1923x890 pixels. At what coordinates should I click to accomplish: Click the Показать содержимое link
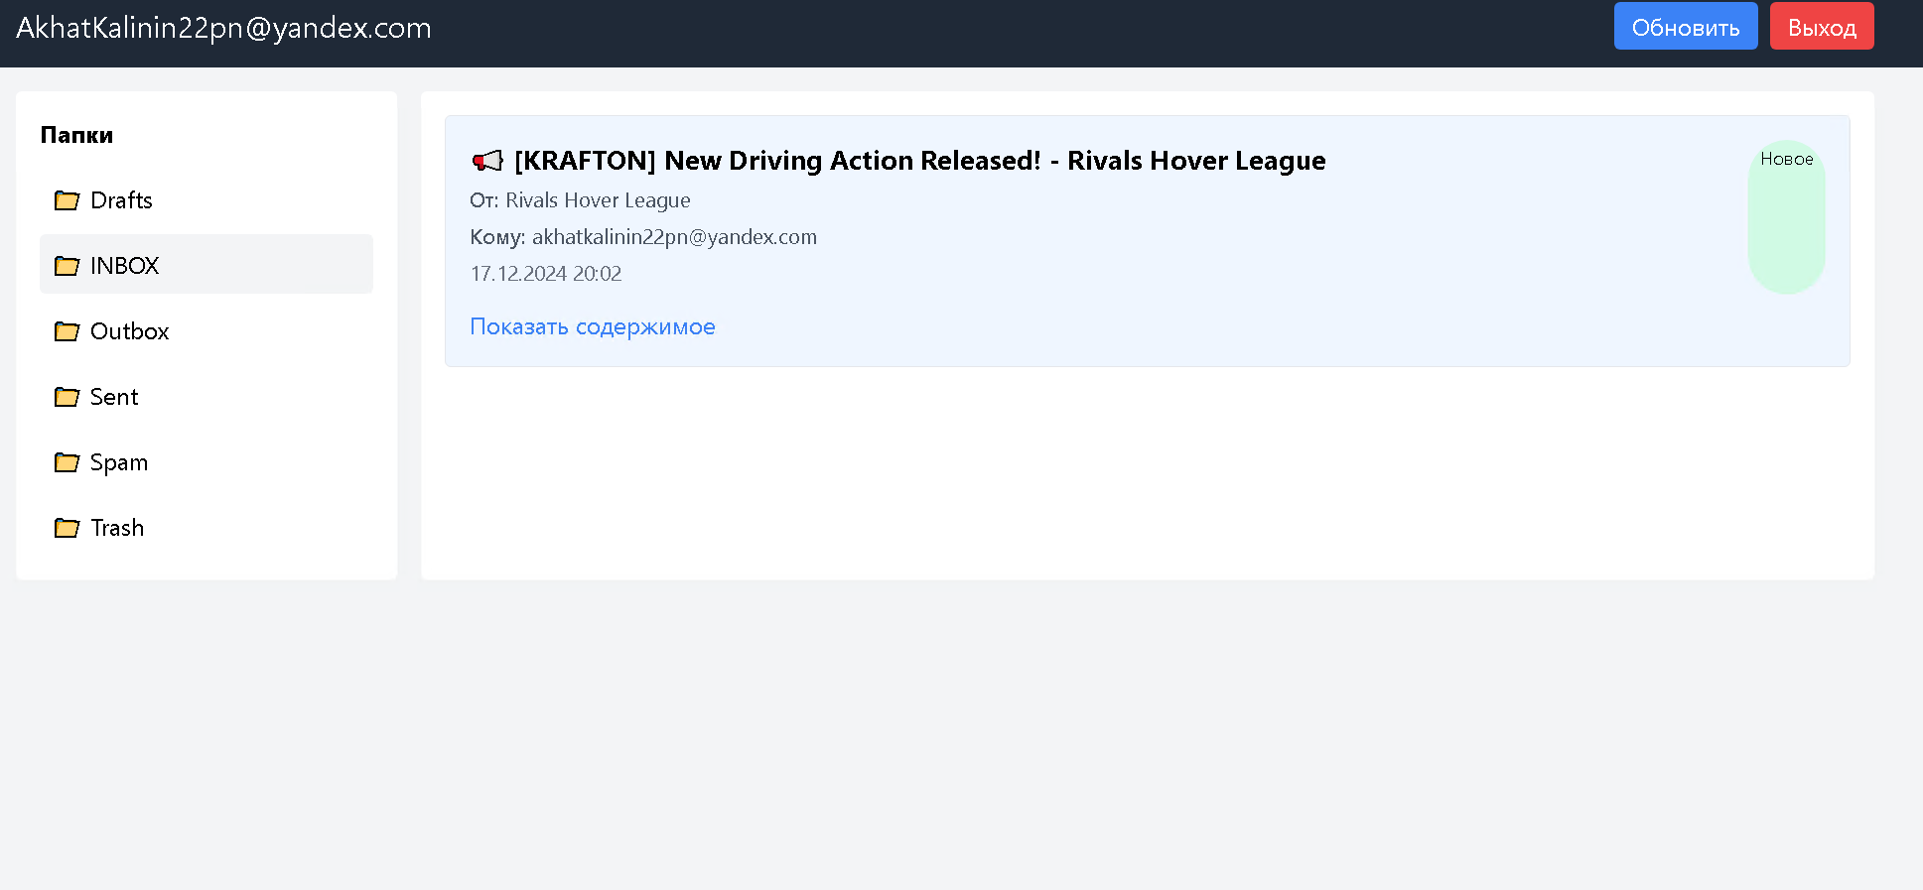(593, 326)
